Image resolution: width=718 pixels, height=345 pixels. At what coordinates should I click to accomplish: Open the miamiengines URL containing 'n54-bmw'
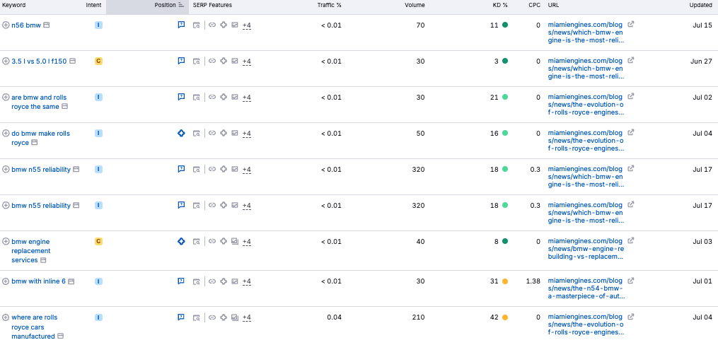(586, 288)
